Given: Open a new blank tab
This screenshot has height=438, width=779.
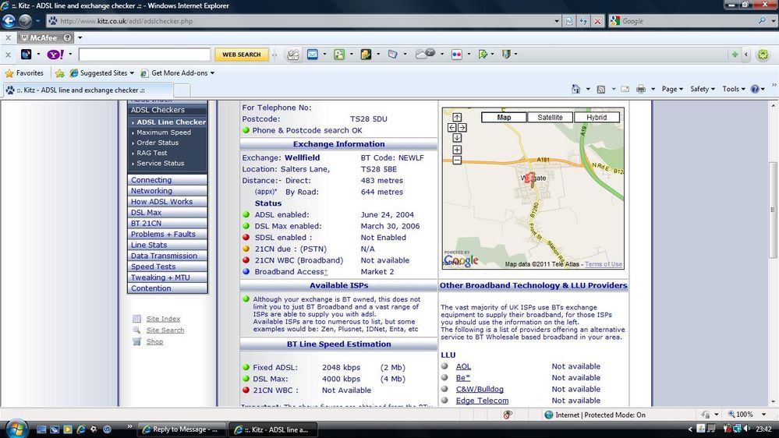Looking at the screenshot, I should 182,90.
